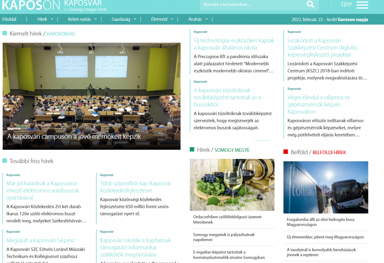Open the search by clicking the magnifier icon
The width and height of the screenshot is (384, 263).
click(310, 4)
